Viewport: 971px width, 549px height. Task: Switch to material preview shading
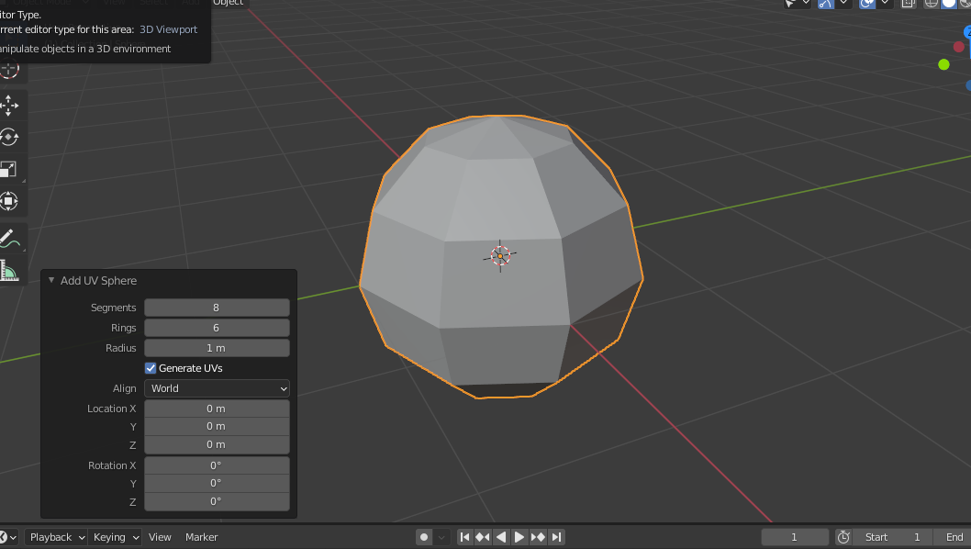(965, 4)
